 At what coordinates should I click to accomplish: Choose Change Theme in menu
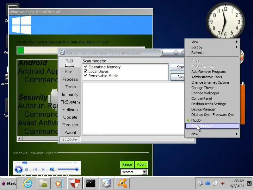tap(212, 88)
